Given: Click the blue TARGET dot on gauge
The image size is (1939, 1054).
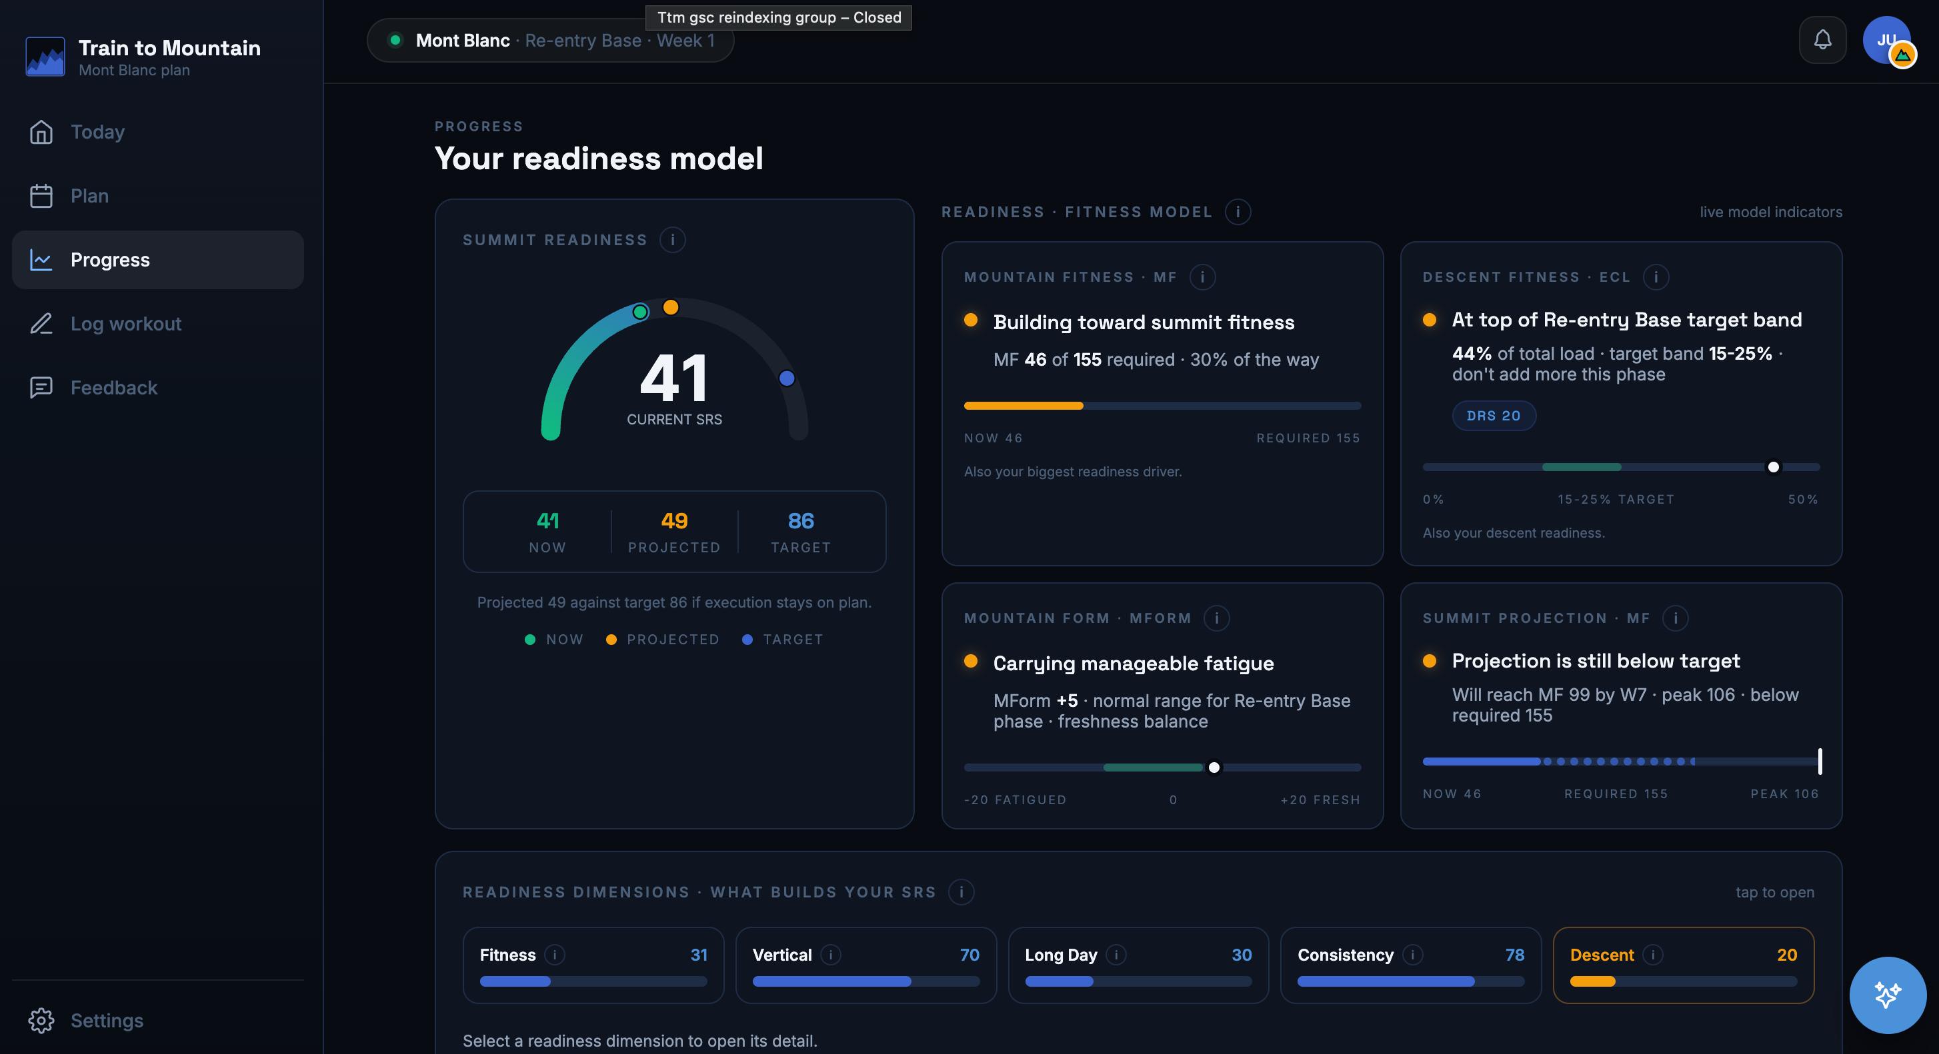Looking at the screenshot, I should pos(787,378).
